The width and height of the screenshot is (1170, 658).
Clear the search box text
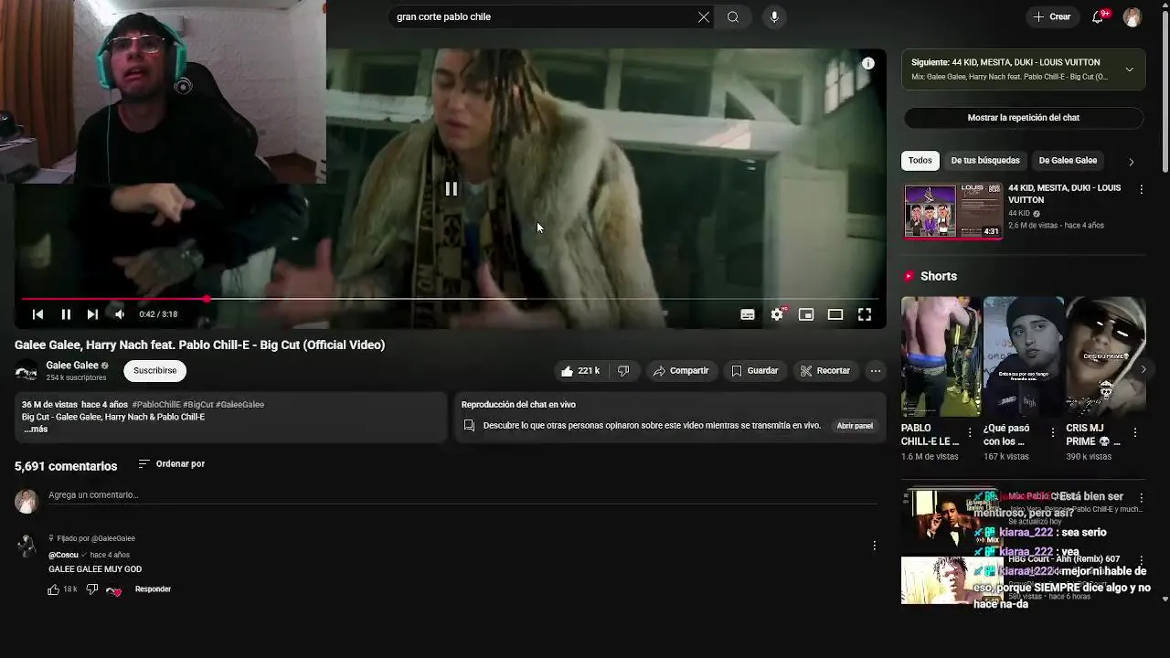pyautogui.click(x=704, y=16)
